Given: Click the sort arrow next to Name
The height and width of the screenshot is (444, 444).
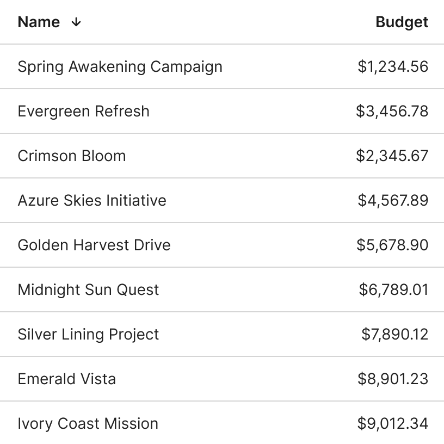Looking at the screenshot, I should pyautogui.click(x=76, y=22).
